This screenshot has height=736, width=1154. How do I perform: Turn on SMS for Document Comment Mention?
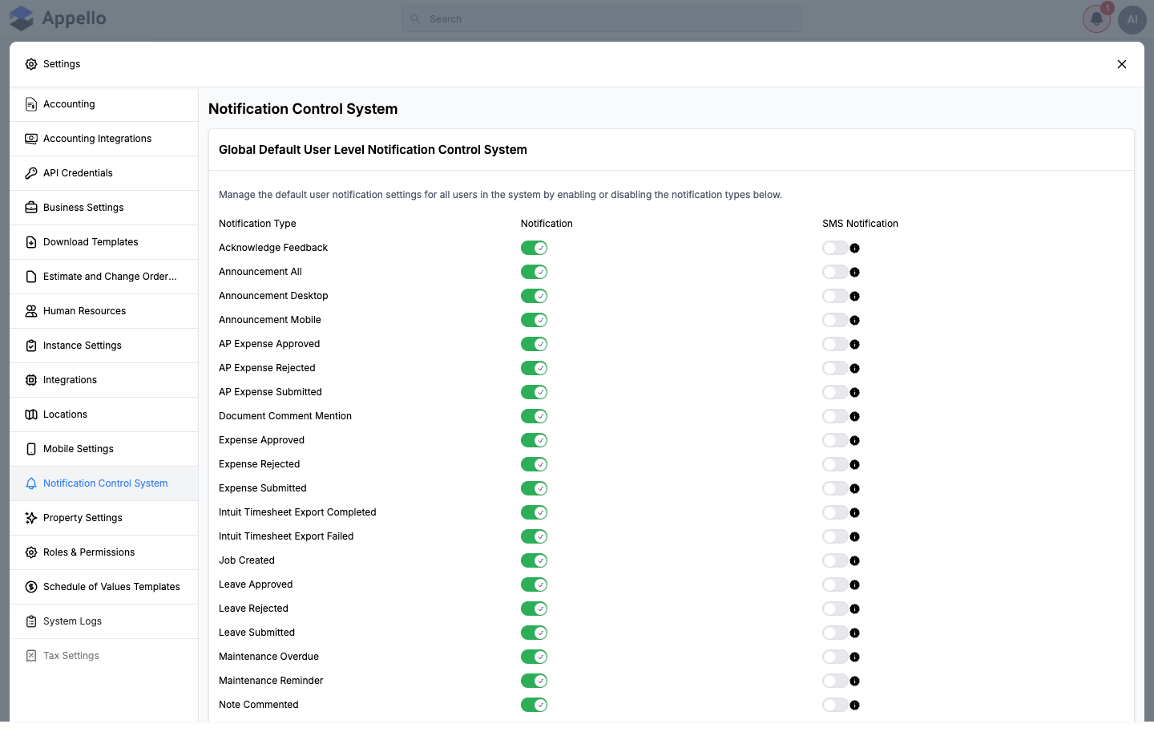tap(835, 416)
